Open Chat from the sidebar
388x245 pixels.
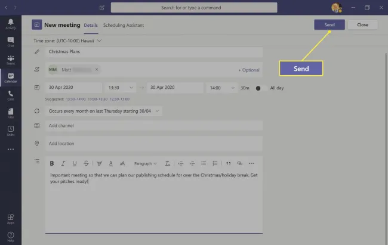(x=11, y=42)
